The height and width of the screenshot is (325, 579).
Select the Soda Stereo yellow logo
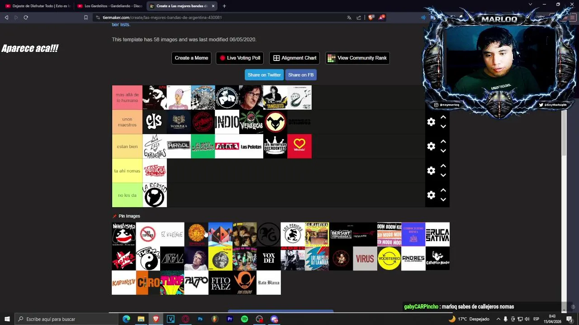(x=389, y=259)
